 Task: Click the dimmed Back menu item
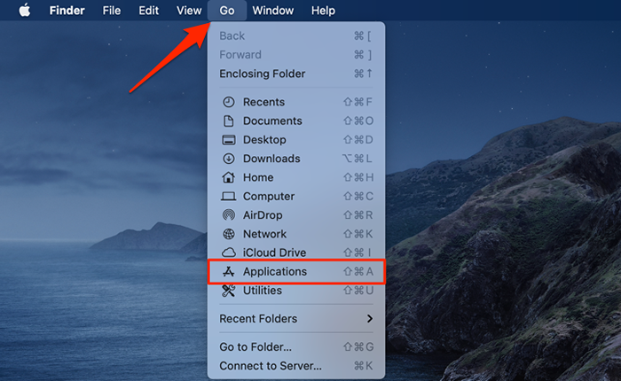click(296, 36)
